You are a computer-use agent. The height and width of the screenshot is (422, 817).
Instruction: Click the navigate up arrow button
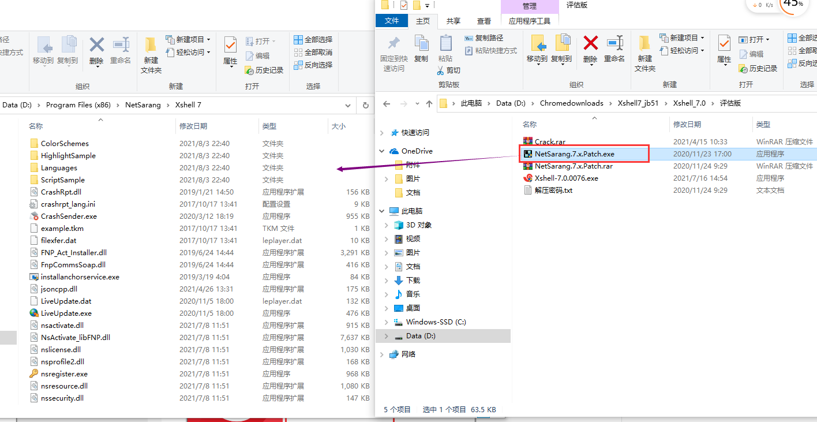(429, 103)
